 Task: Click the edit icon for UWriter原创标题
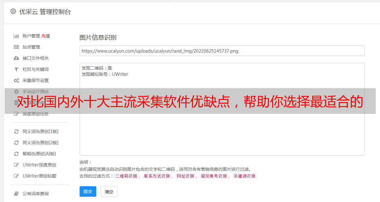pyautogui.click(x=16, y=176)
